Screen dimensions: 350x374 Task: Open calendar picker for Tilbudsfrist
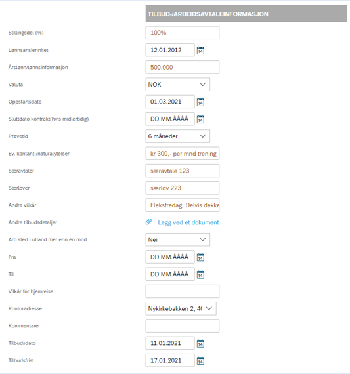[x=200, y=361]
